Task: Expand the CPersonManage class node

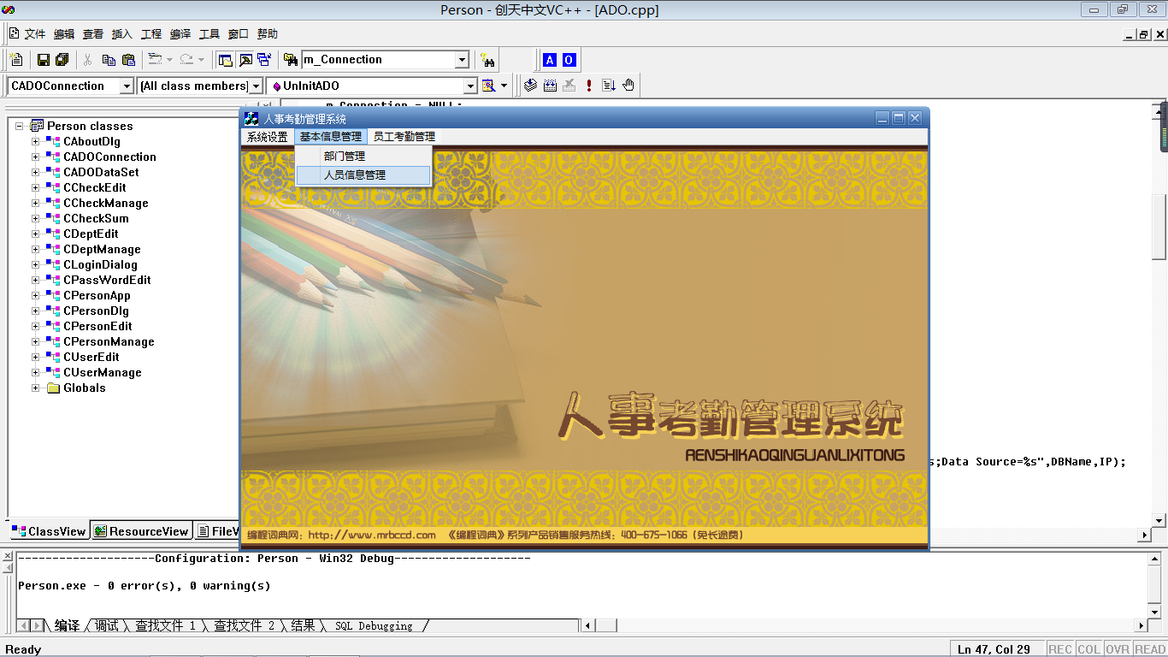Action: tap(36, 341)
